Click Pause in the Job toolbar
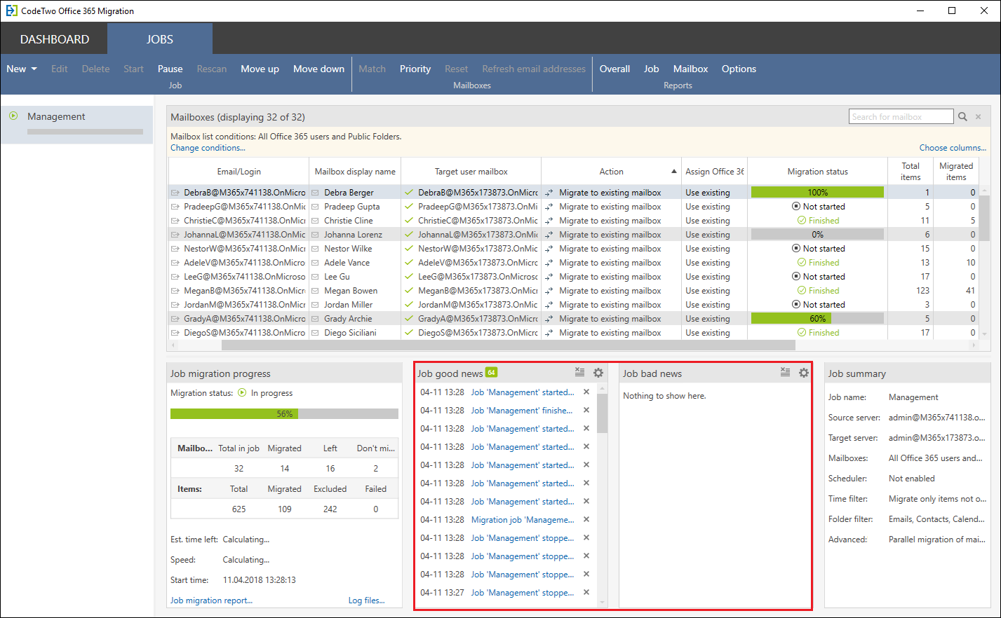This screenshot has height=618, width=1001. [170, 69]
